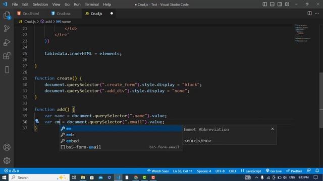323x181 pixels.
Task: Open the Go menu
Action: [x=67, y=5]
